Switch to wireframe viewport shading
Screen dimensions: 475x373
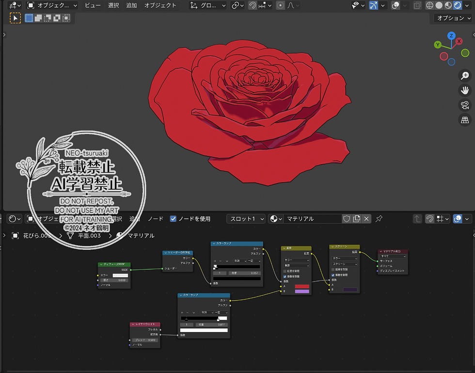429,5
